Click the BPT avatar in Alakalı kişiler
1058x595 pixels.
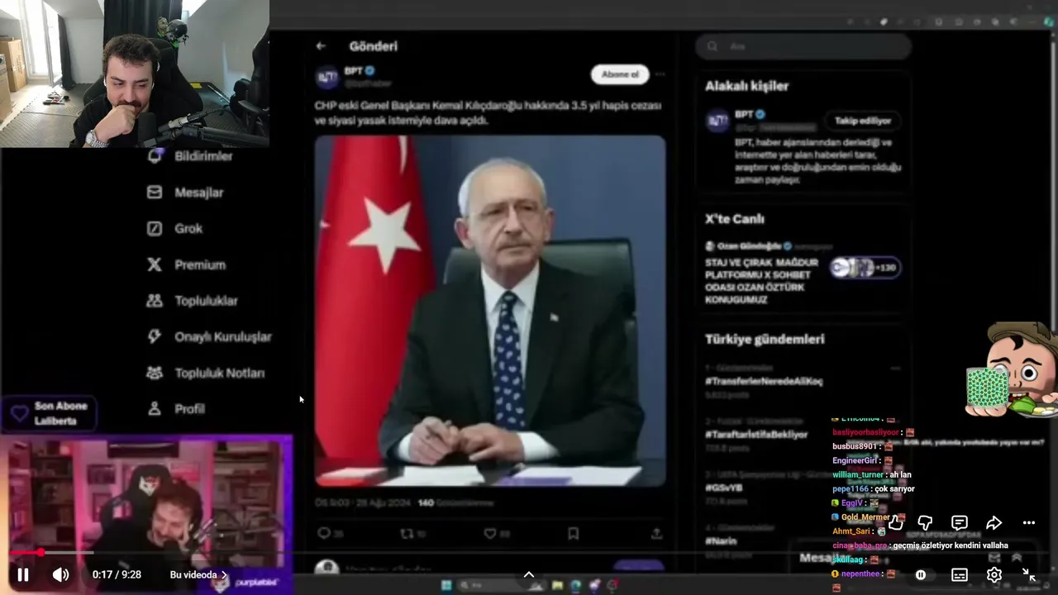(717, 121)
